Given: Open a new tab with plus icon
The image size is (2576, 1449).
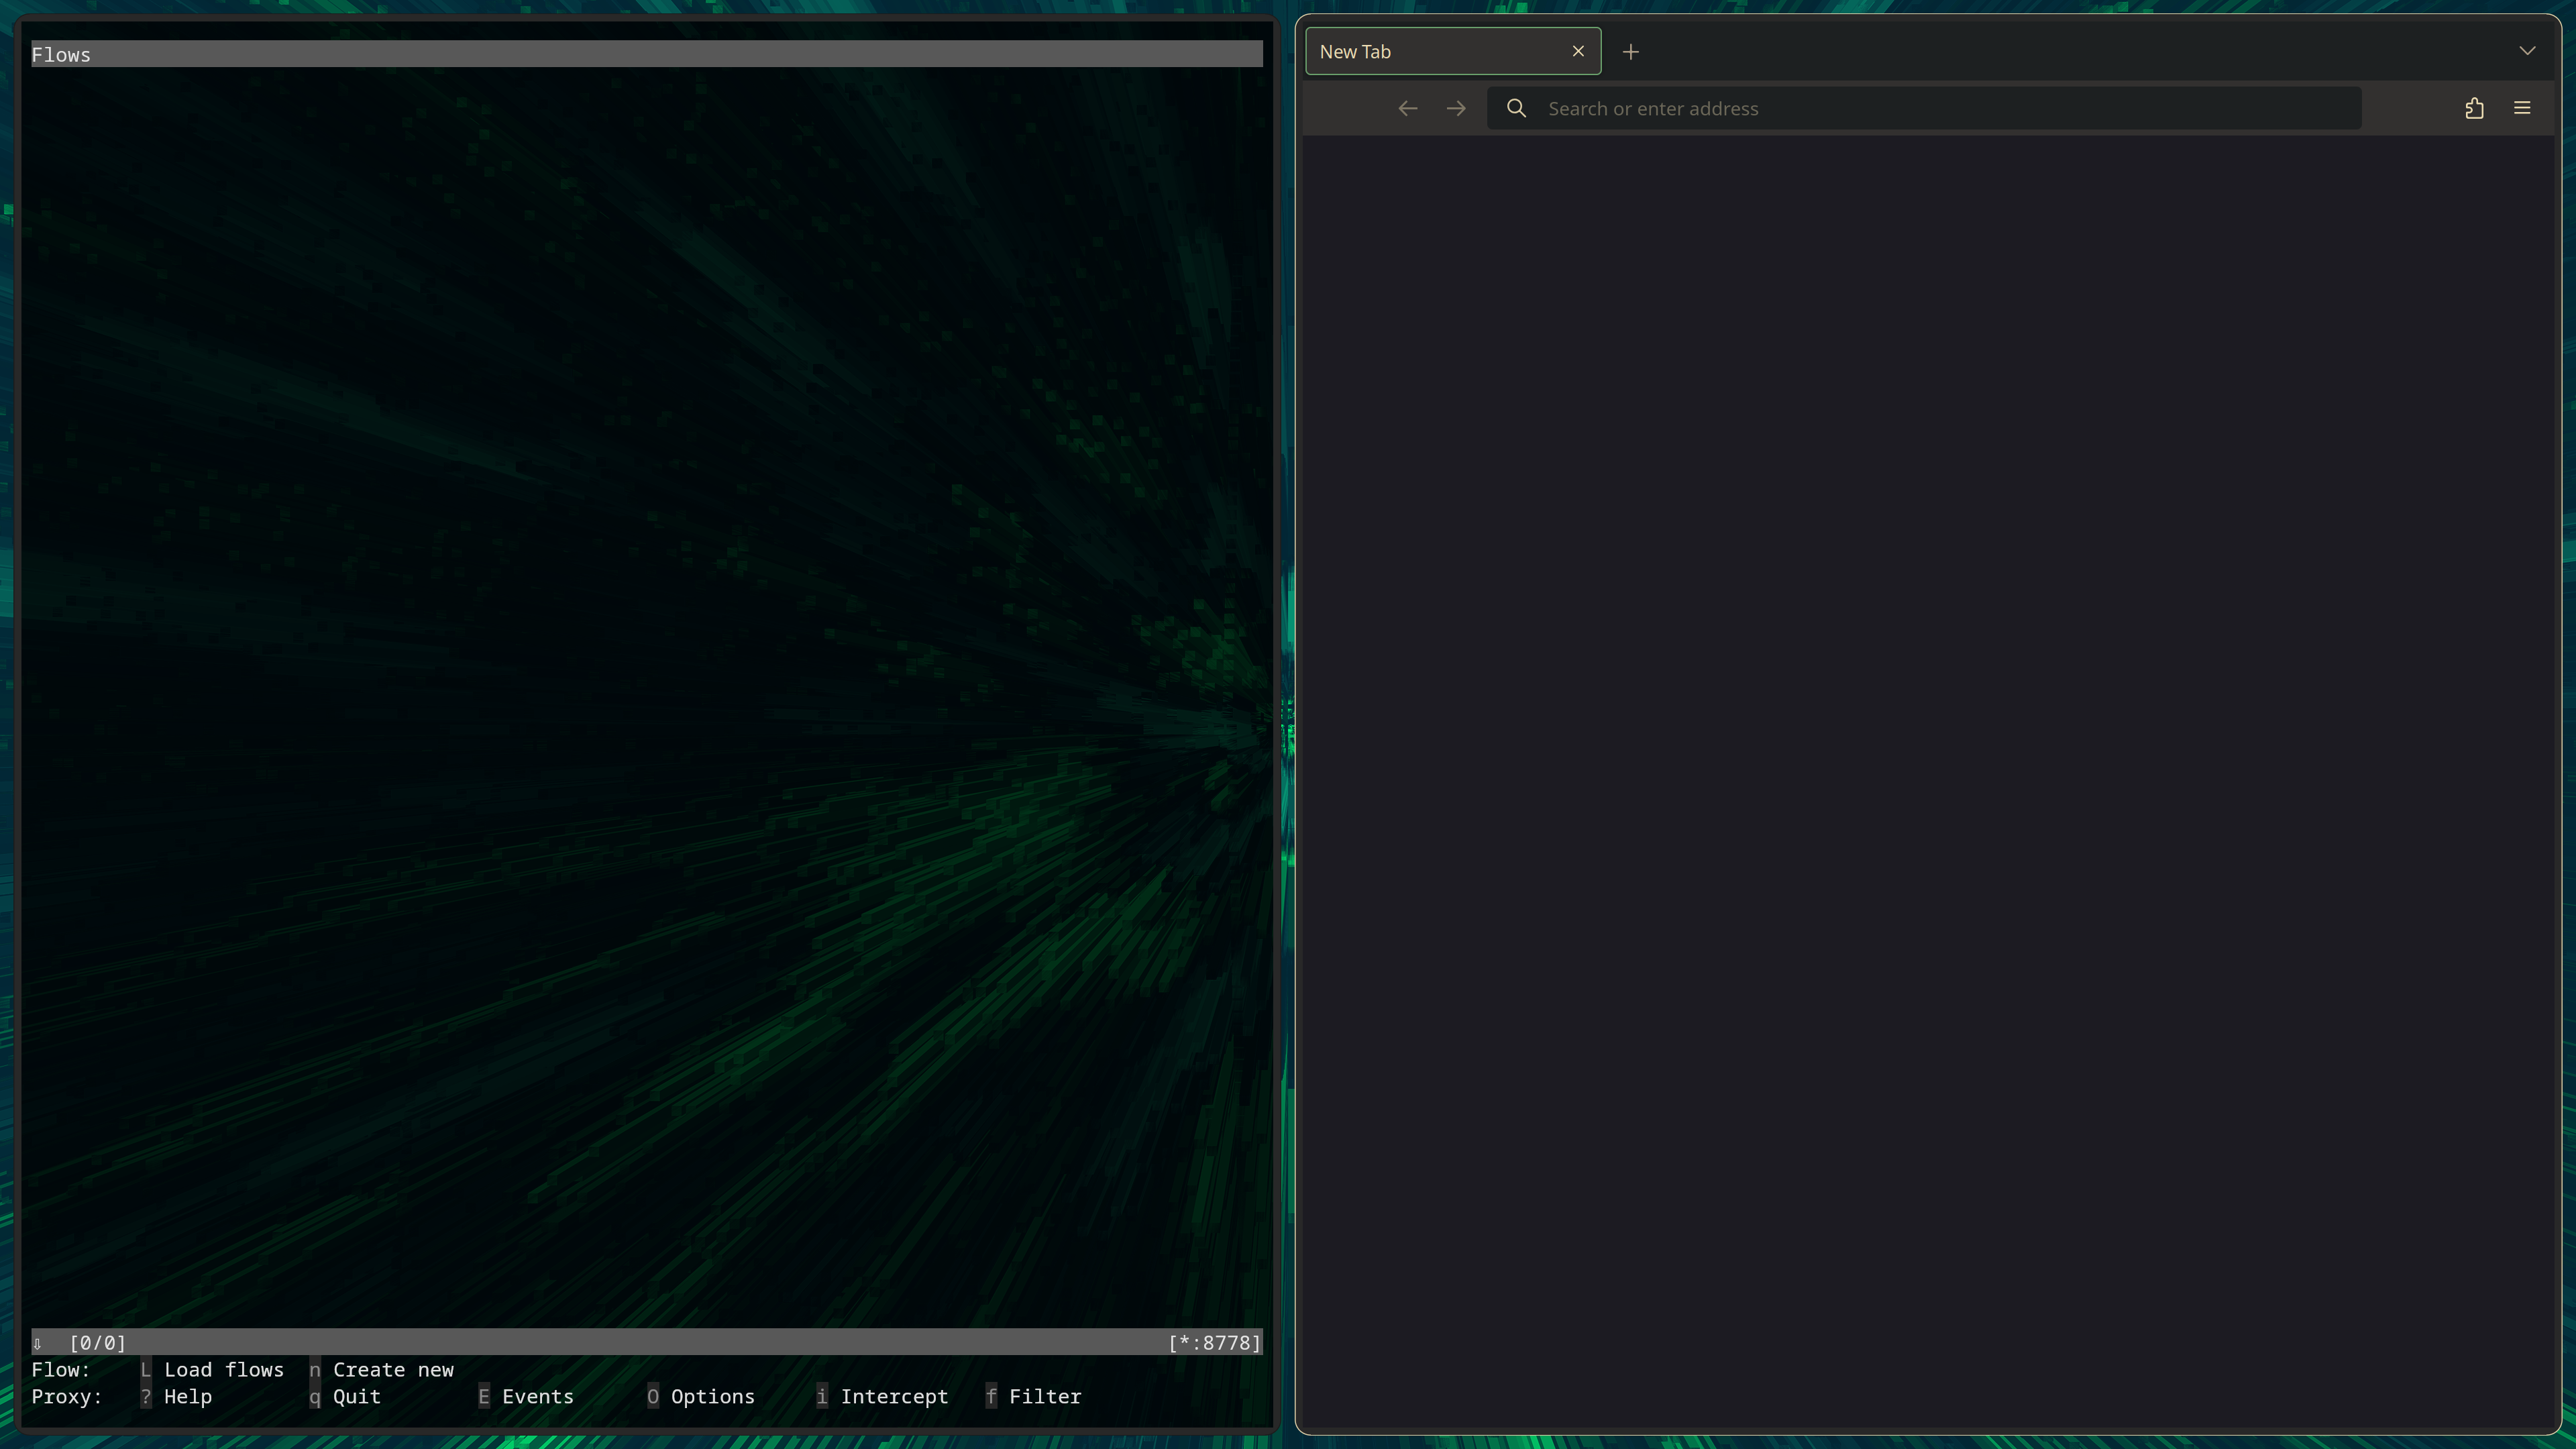Looking at the screenshot, I should (1630, 52).
